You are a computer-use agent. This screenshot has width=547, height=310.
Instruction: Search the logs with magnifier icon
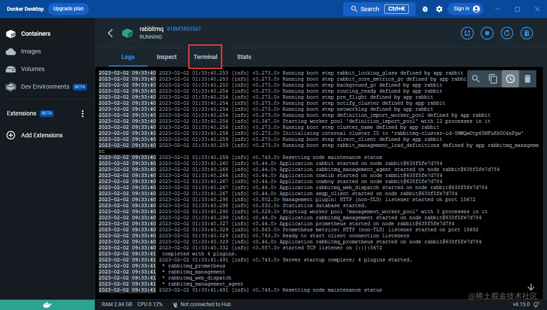[476, 79]
